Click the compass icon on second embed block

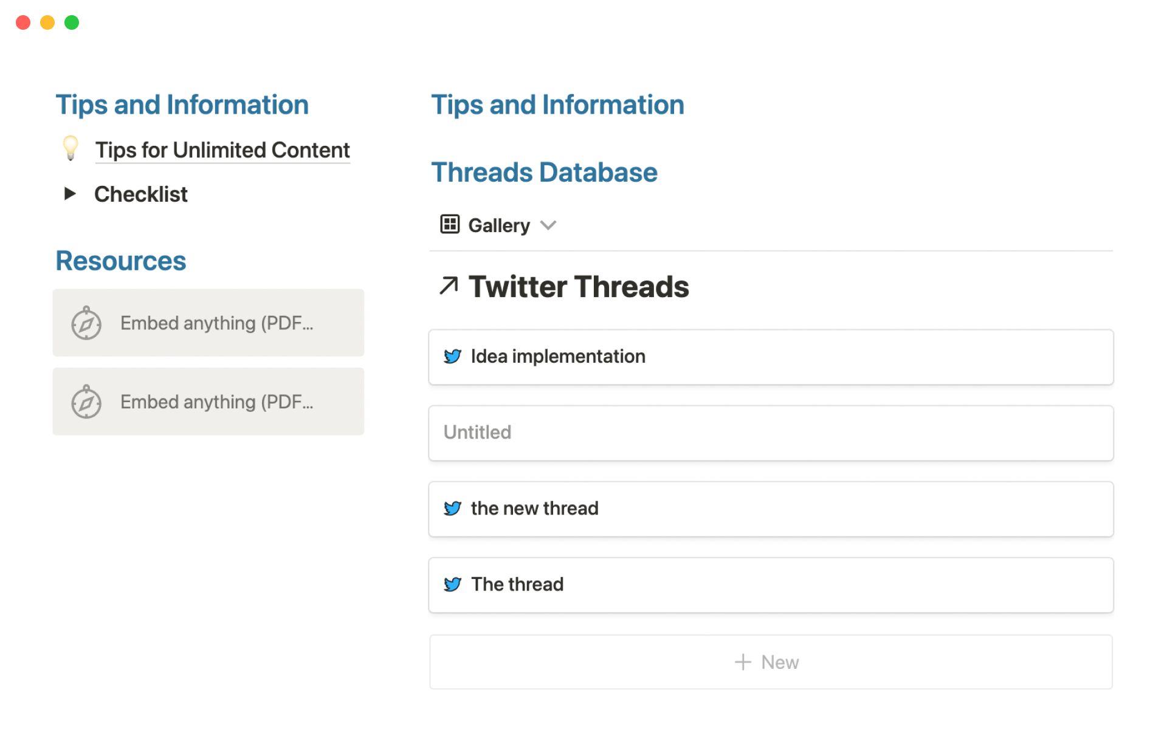[86, 402]
